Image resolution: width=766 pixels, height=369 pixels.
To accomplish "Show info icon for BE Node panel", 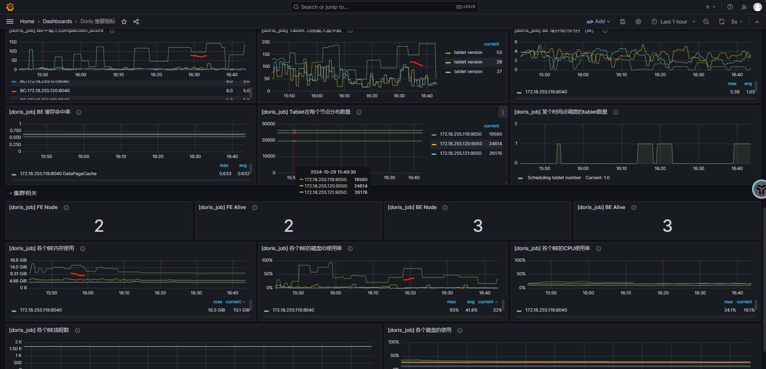I will 445,207.
